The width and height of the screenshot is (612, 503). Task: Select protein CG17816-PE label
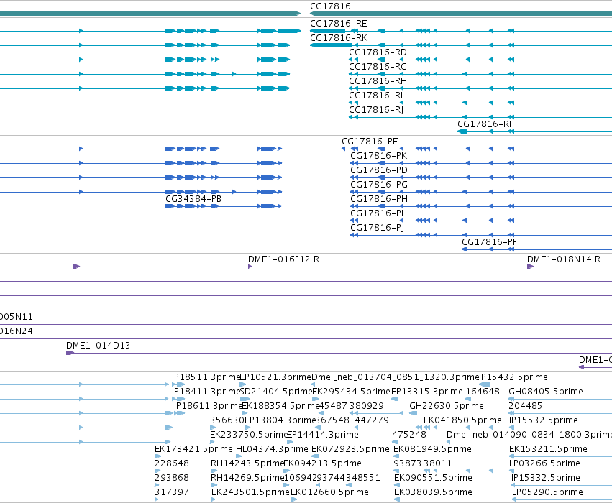click(x=370, y=141)
